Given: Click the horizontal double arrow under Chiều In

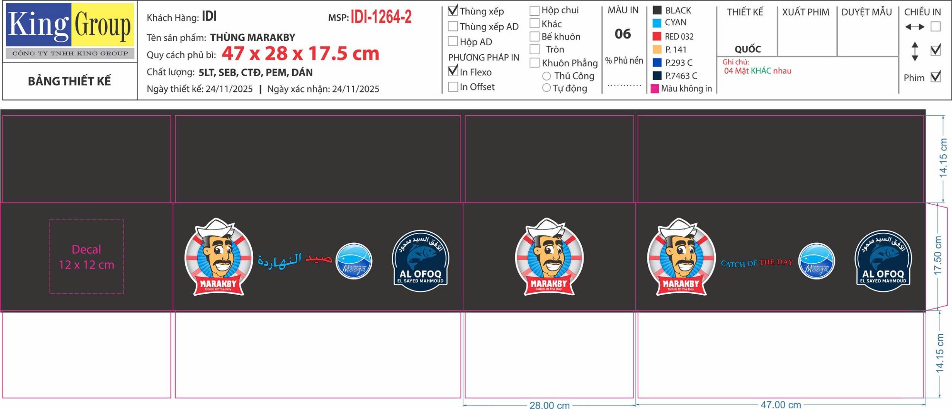Looking at the screenshot, I should pos(914,27).
